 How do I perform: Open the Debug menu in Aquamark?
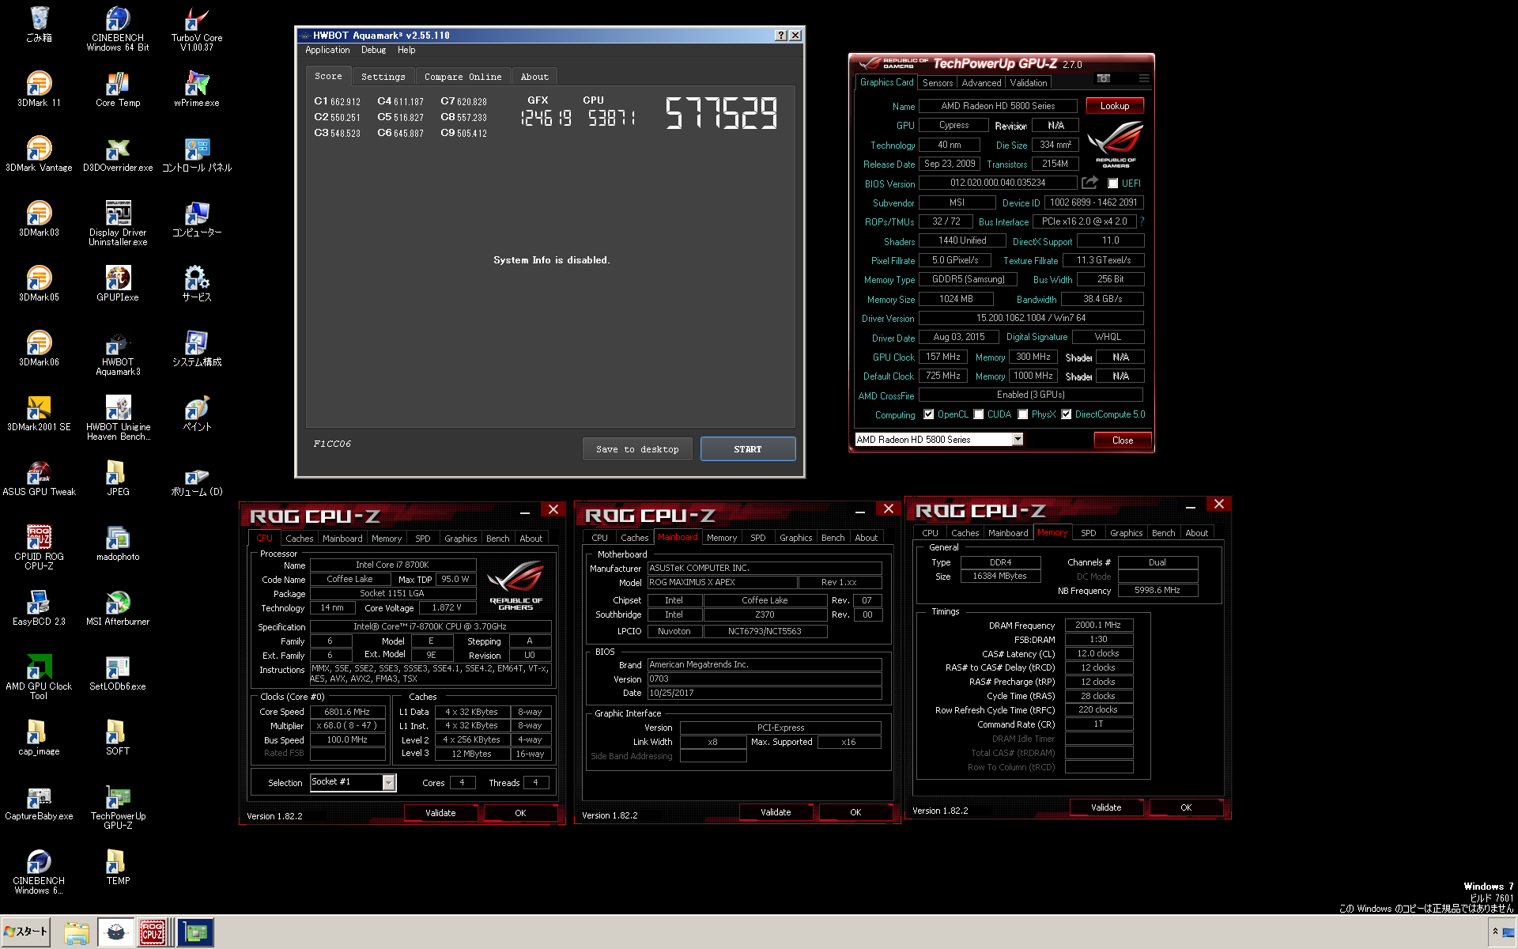tap(374, 50)
